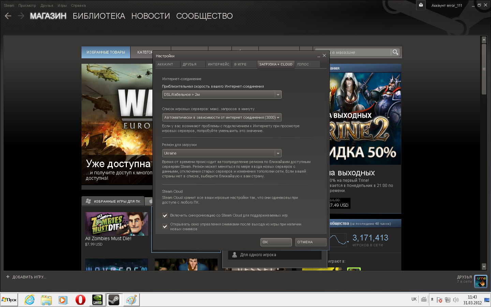This screenshot has height=307, width=491.
Task: Open Windows Explorer folder in taskbar
Action: [x=46, y=300]
